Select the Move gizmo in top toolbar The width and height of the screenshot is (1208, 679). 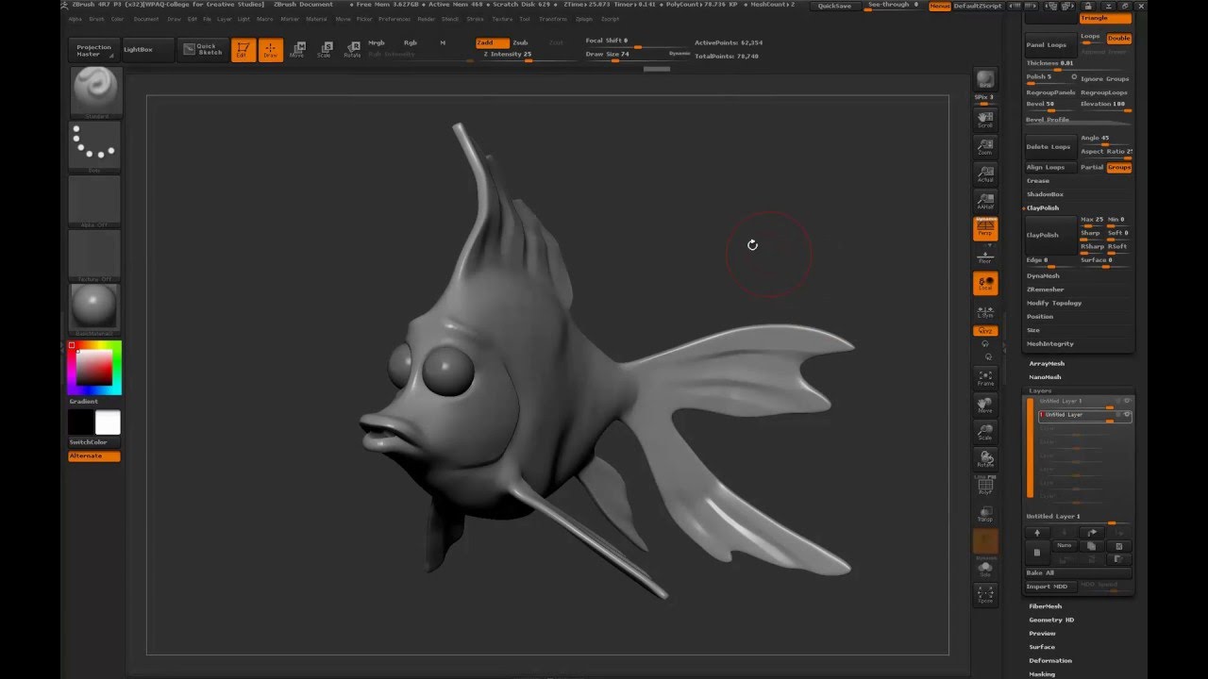point(297,50)
